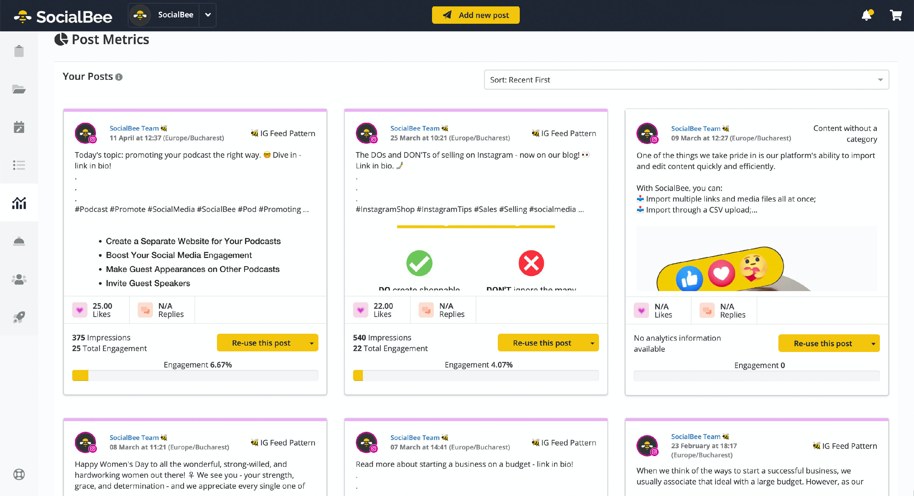Open clipboard icon in left sidebar
Viewport: 914px width, 496px height.
(19, 51)
